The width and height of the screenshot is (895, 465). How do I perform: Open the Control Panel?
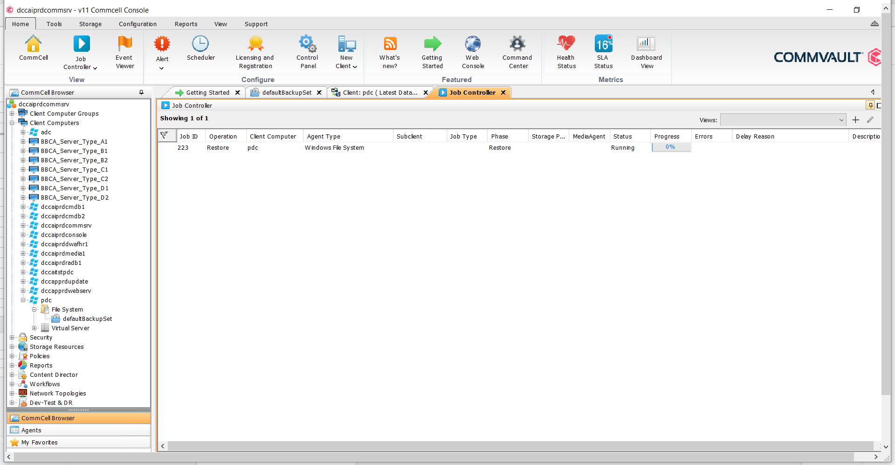click(x=308, y=52)
